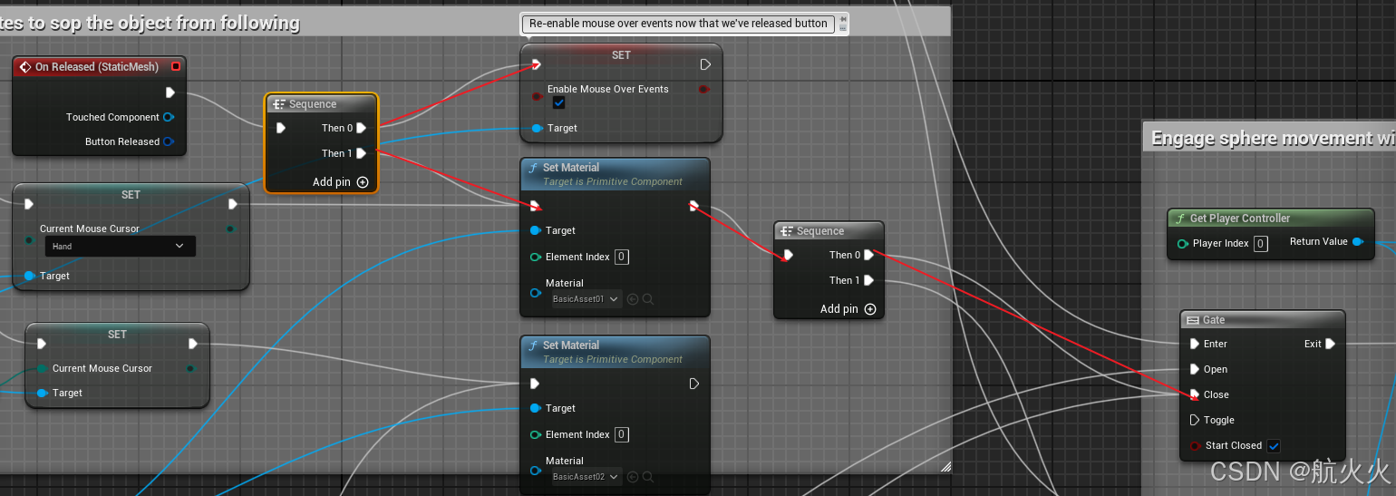Click browse magnifier icon beside BasicAsset02
The width and height of the screenshot is (1396, 496).
[x=648, y=477]
